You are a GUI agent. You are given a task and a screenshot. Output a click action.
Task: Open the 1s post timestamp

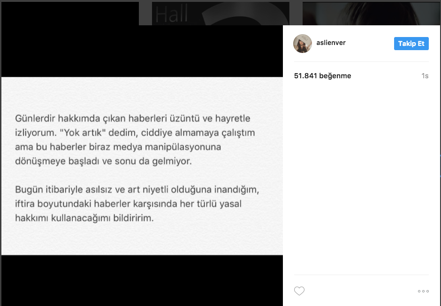click(425, 76)
